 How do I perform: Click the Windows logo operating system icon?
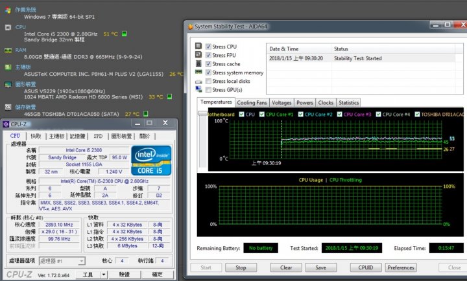pos(8,10)
